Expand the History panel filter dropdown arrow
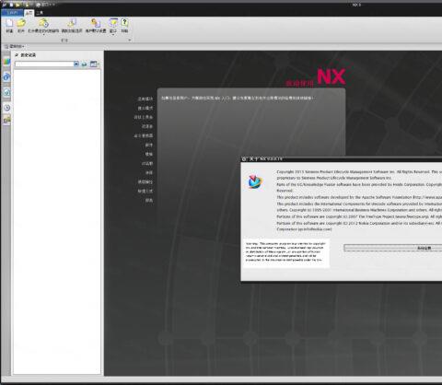The image size is (442, 385). pos(76,64)
